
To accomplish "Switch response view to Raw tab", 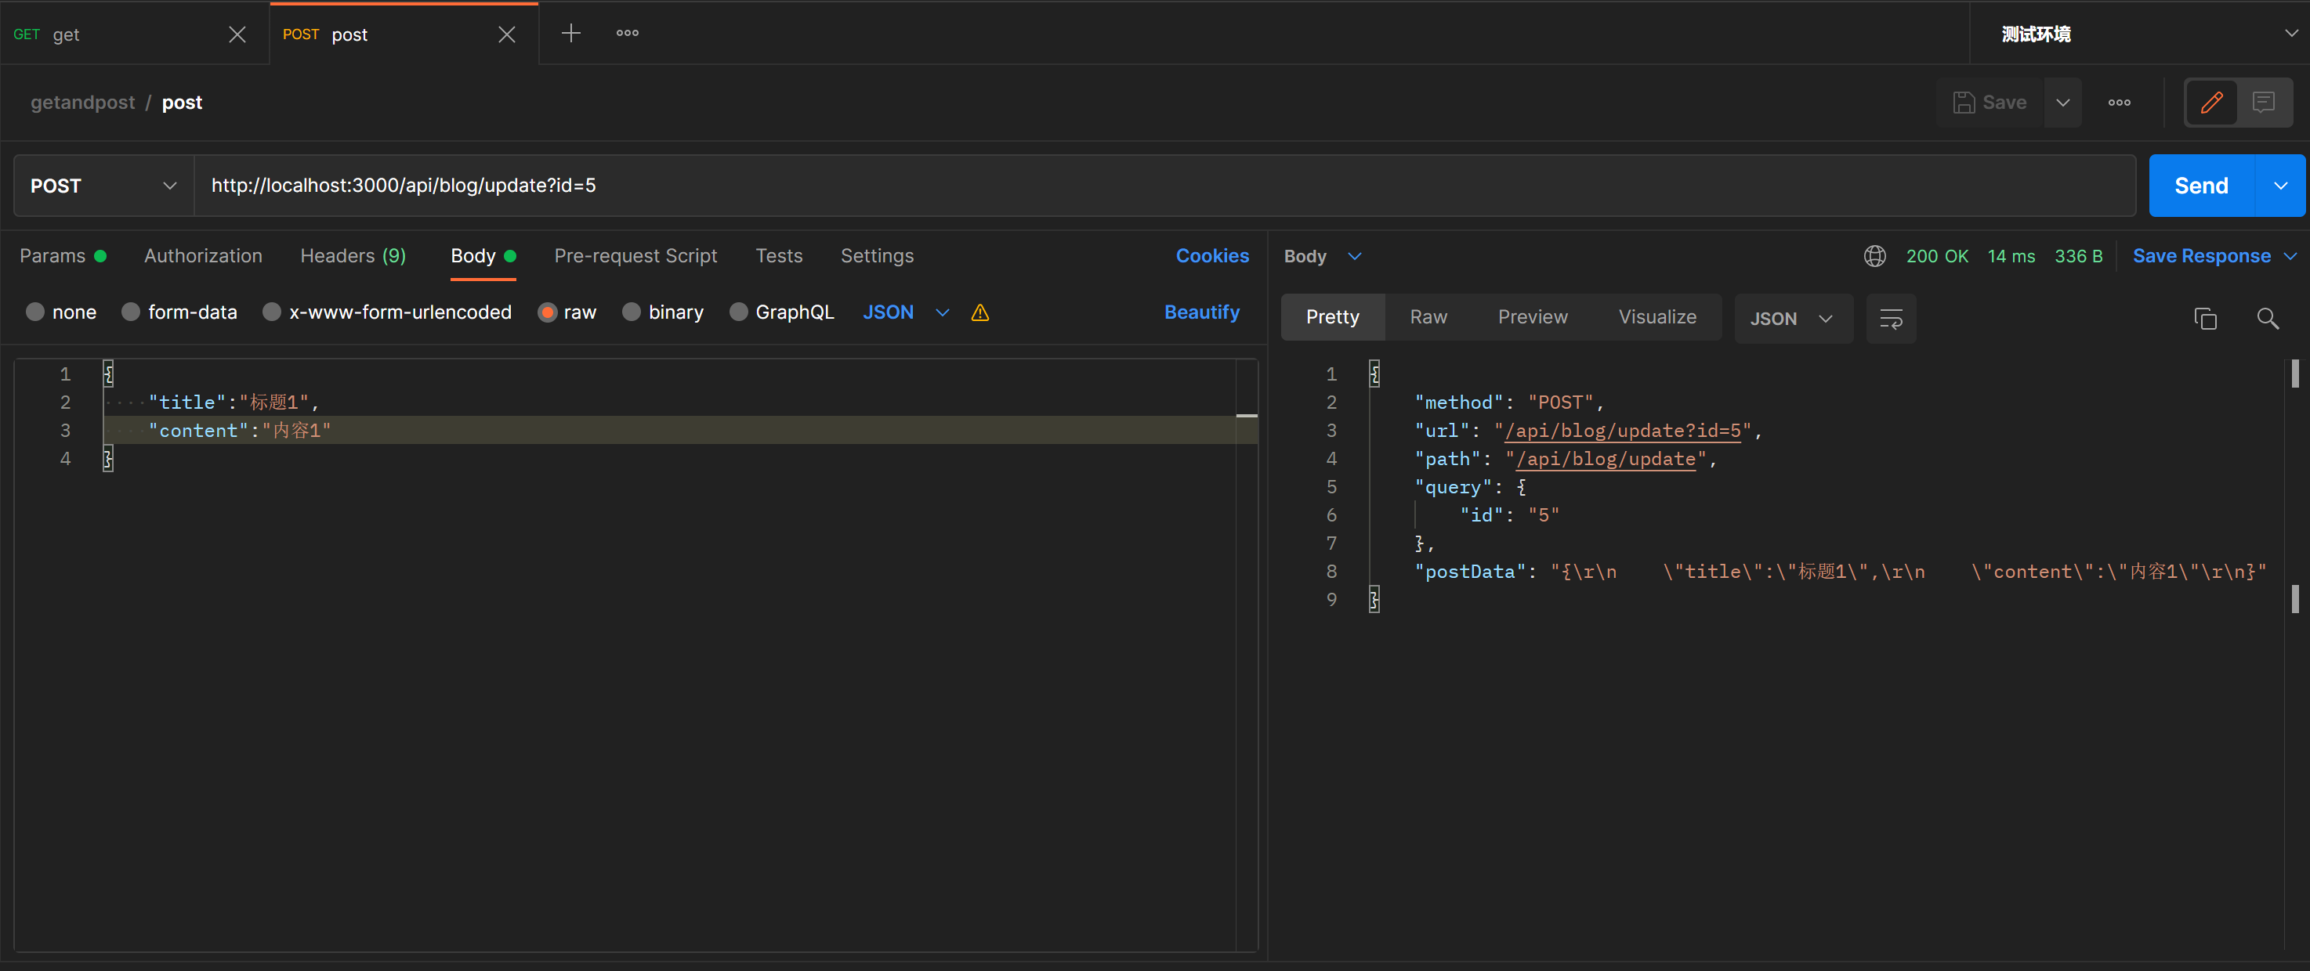I will pyautogui.click(x=1428, y=317).
